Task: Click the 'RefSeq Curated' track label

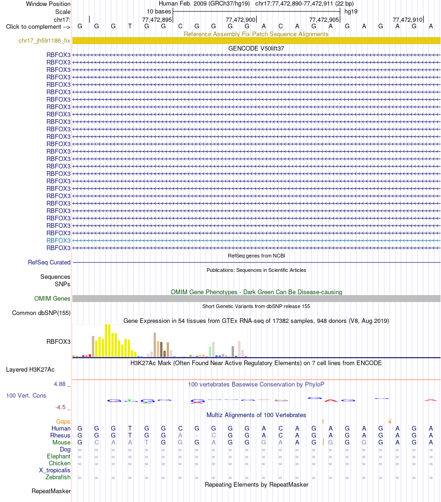Action: tap(49, 262)
